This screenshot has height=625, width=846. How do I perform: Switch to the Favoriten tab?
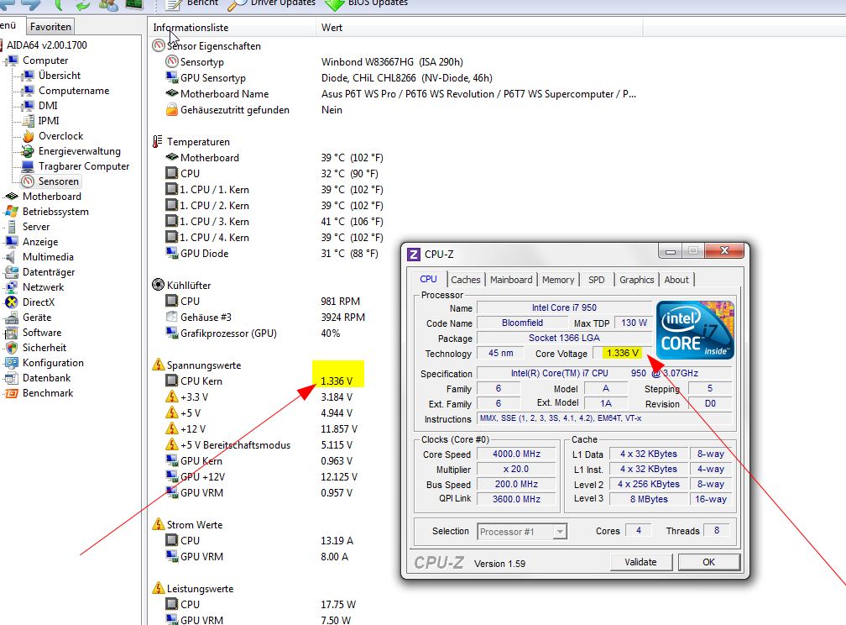[50, 27]
